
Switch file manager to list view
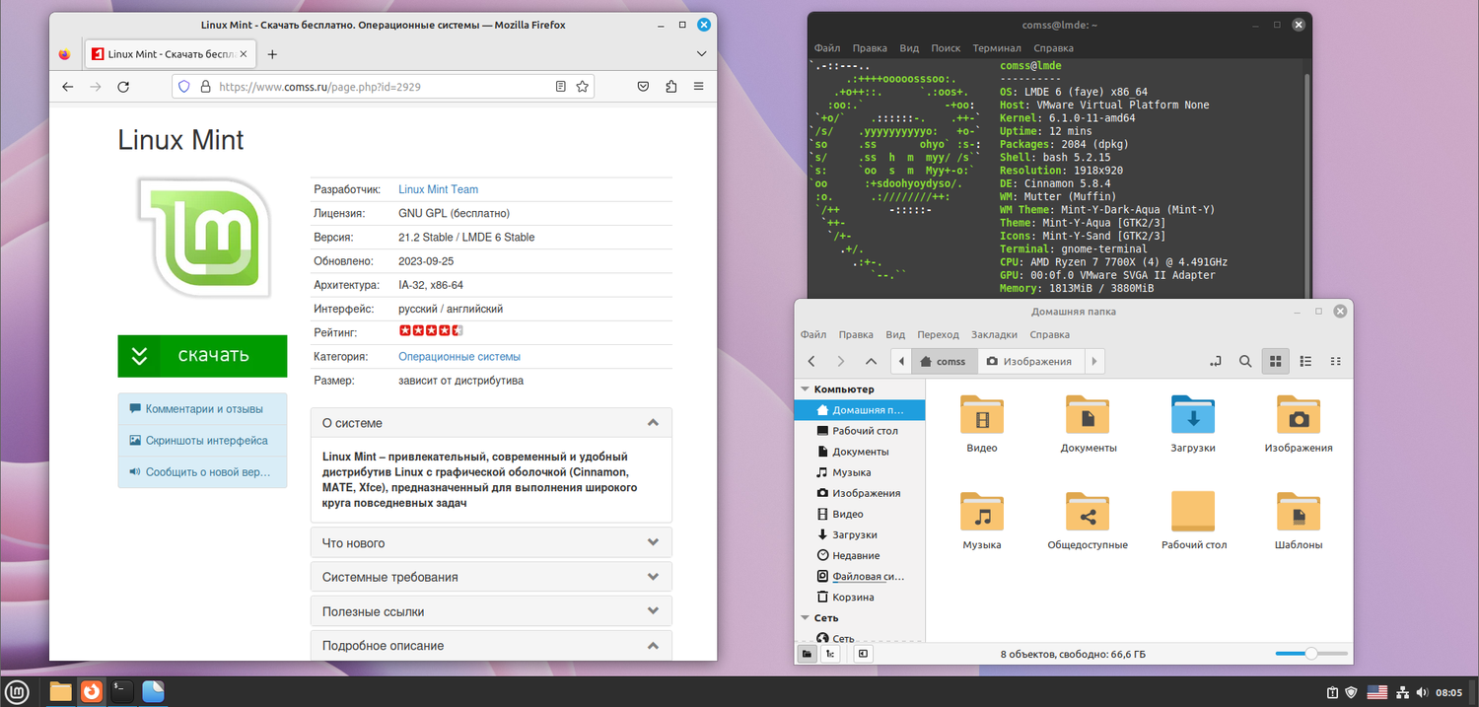1305,361
